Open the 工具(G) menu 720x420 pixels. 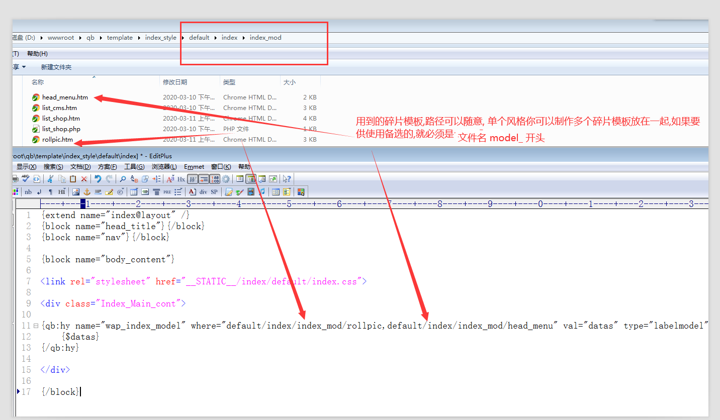134,167
